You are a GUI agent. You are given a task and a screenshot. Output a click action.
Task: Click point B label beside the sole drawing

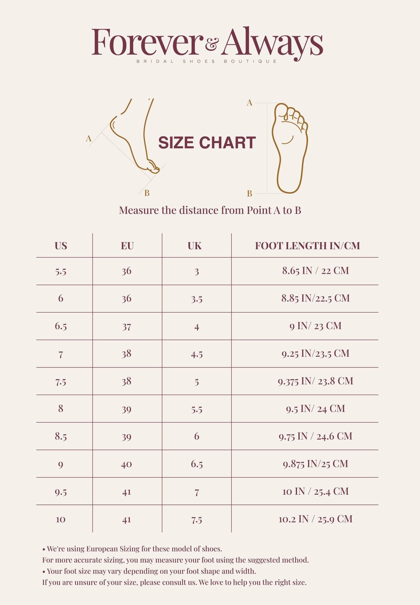(x=250, y=194)
